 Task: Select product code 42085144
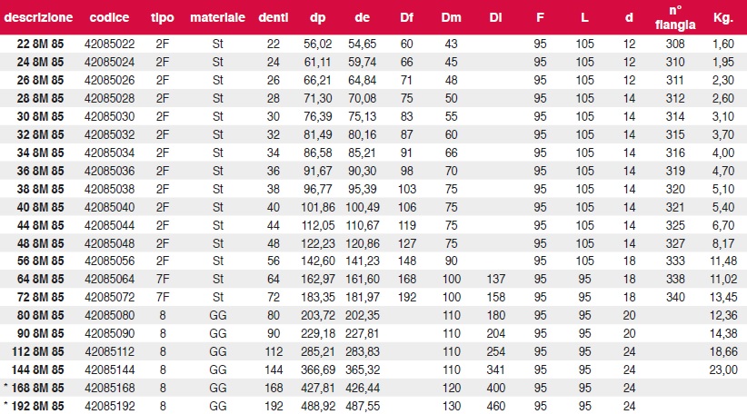point(110,370)
